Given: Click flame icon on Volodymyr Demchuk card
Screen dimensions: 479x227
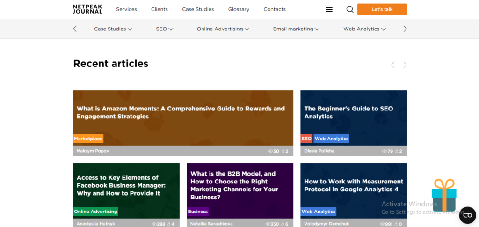Looking at the screenshot, I should pos(397,224).
